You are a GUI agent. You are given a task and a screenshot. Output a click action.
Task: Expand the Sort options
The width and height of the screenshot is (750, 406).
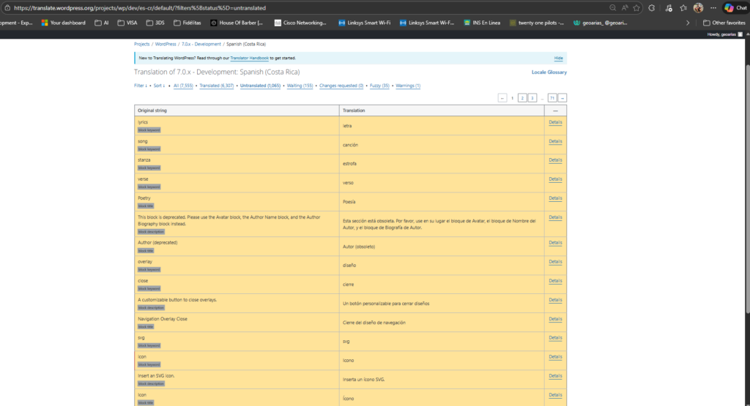coord(158,86)
